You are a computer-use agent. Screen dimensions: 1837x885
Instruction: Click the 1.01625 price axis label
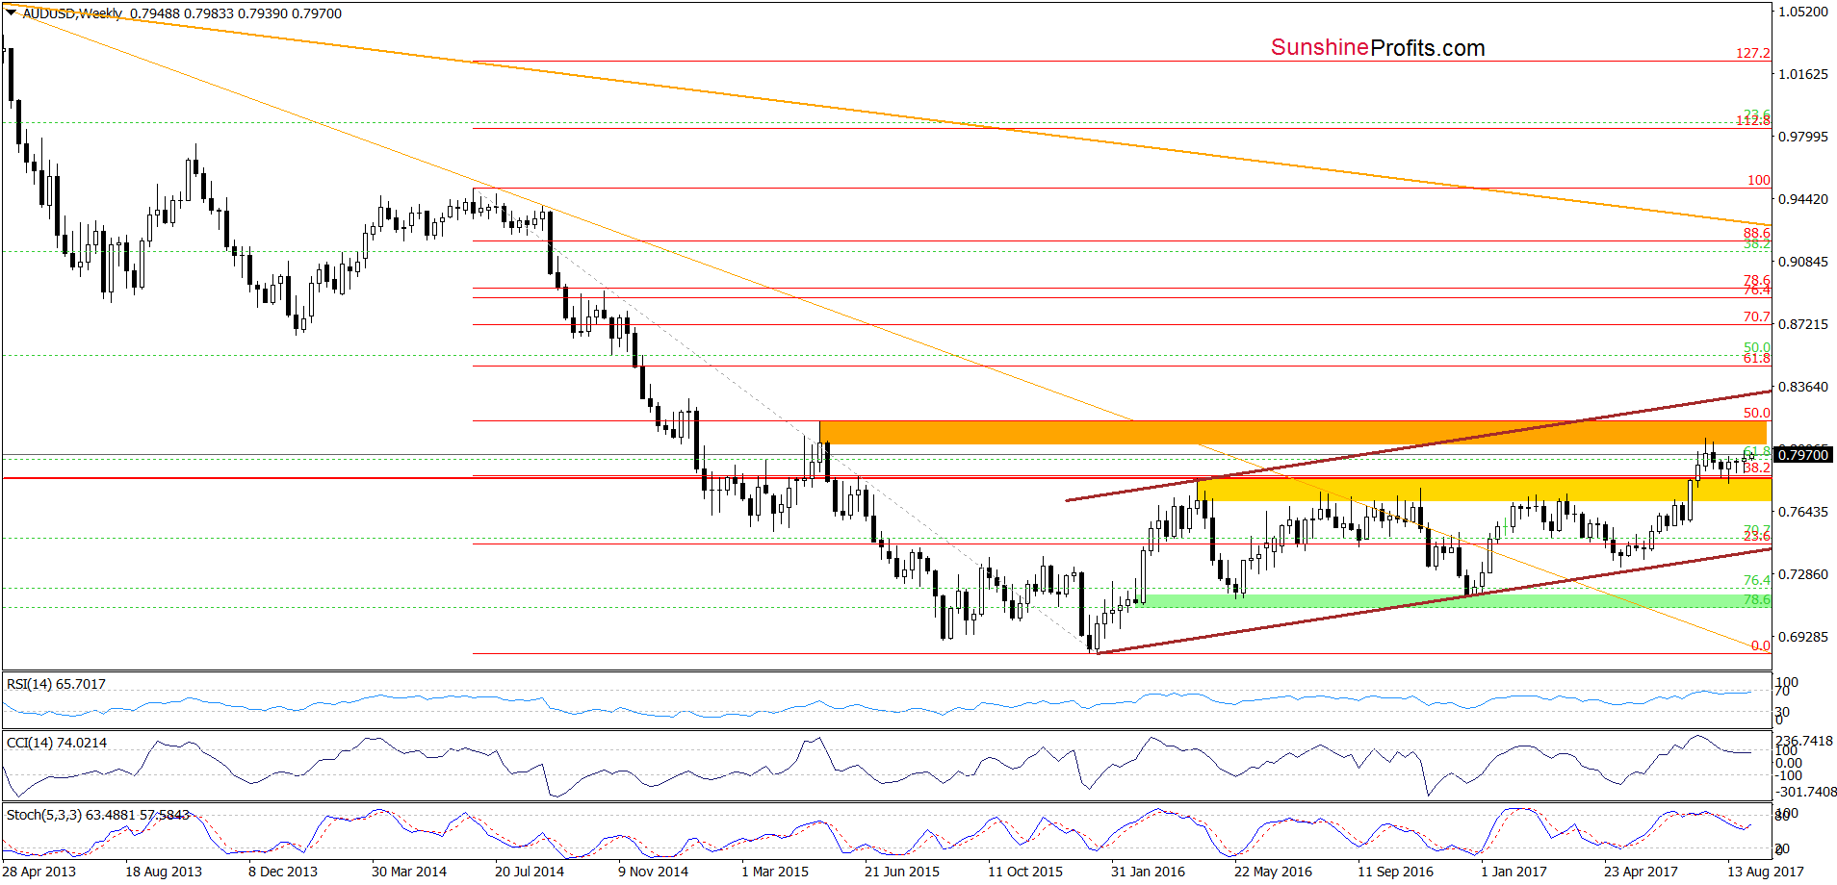[1803, 74]
